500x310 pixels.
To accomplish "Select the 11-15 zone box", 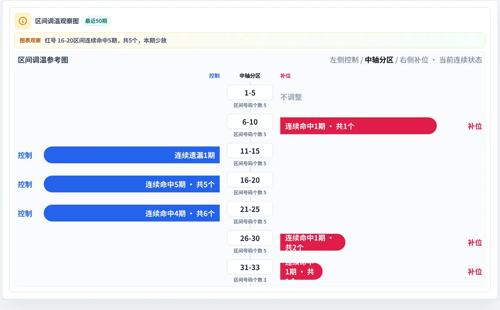I will pyautogui.click(x=250, y=151).
